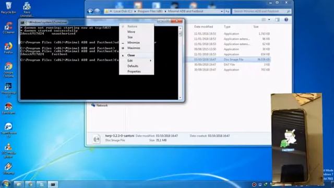
Task: Open Properties from the cmd system menu
Action: point(137,72)
